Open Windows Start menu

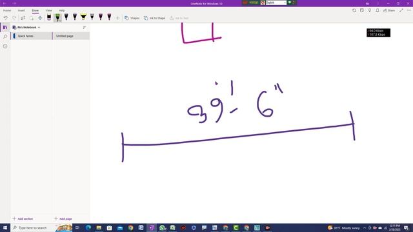pos(5,227)
